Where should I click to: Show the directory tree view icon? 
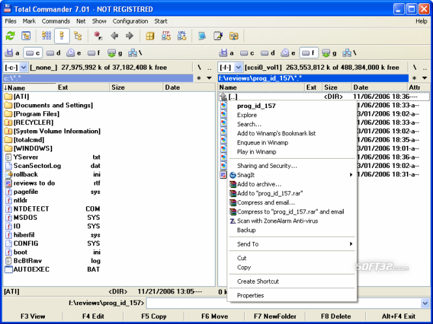78,36
